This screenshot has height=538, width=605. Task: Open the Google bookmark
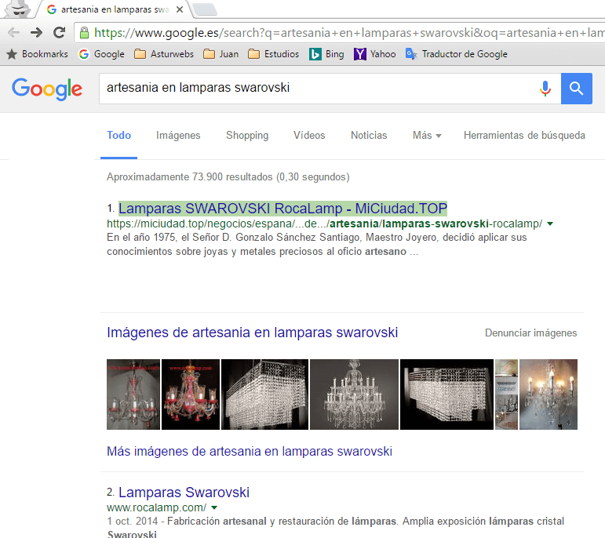[x=101, y=54]
